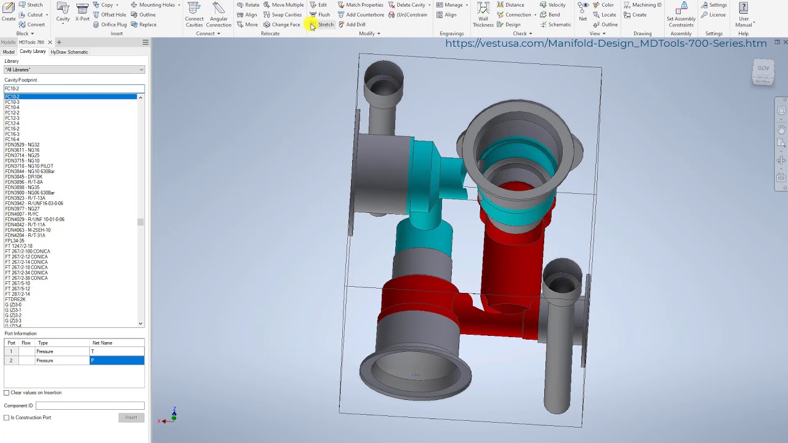Click Add Counterbore tool
Viewport: 788px width, 443px height.
click(361, 15)
